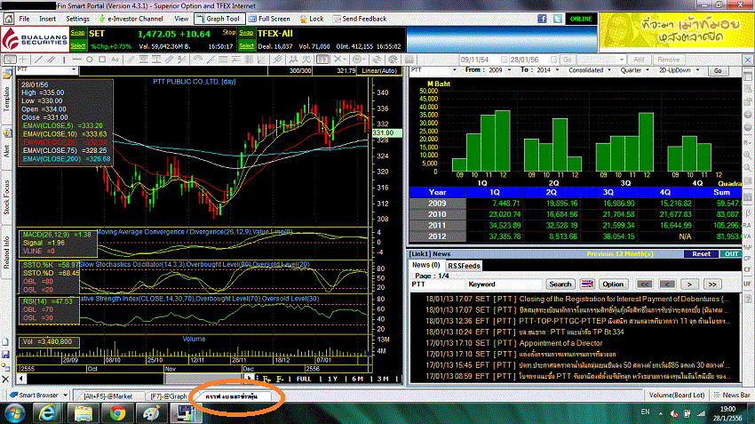Select the crosshair cursor tool
The image size is (755, 424).
point(22,60)
